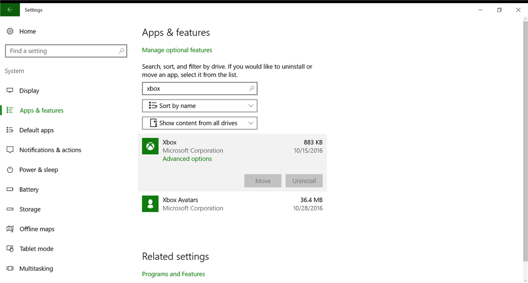Click the date 10/28/2016
Viewport: 528px width, 283px height.
click(308, 208)
